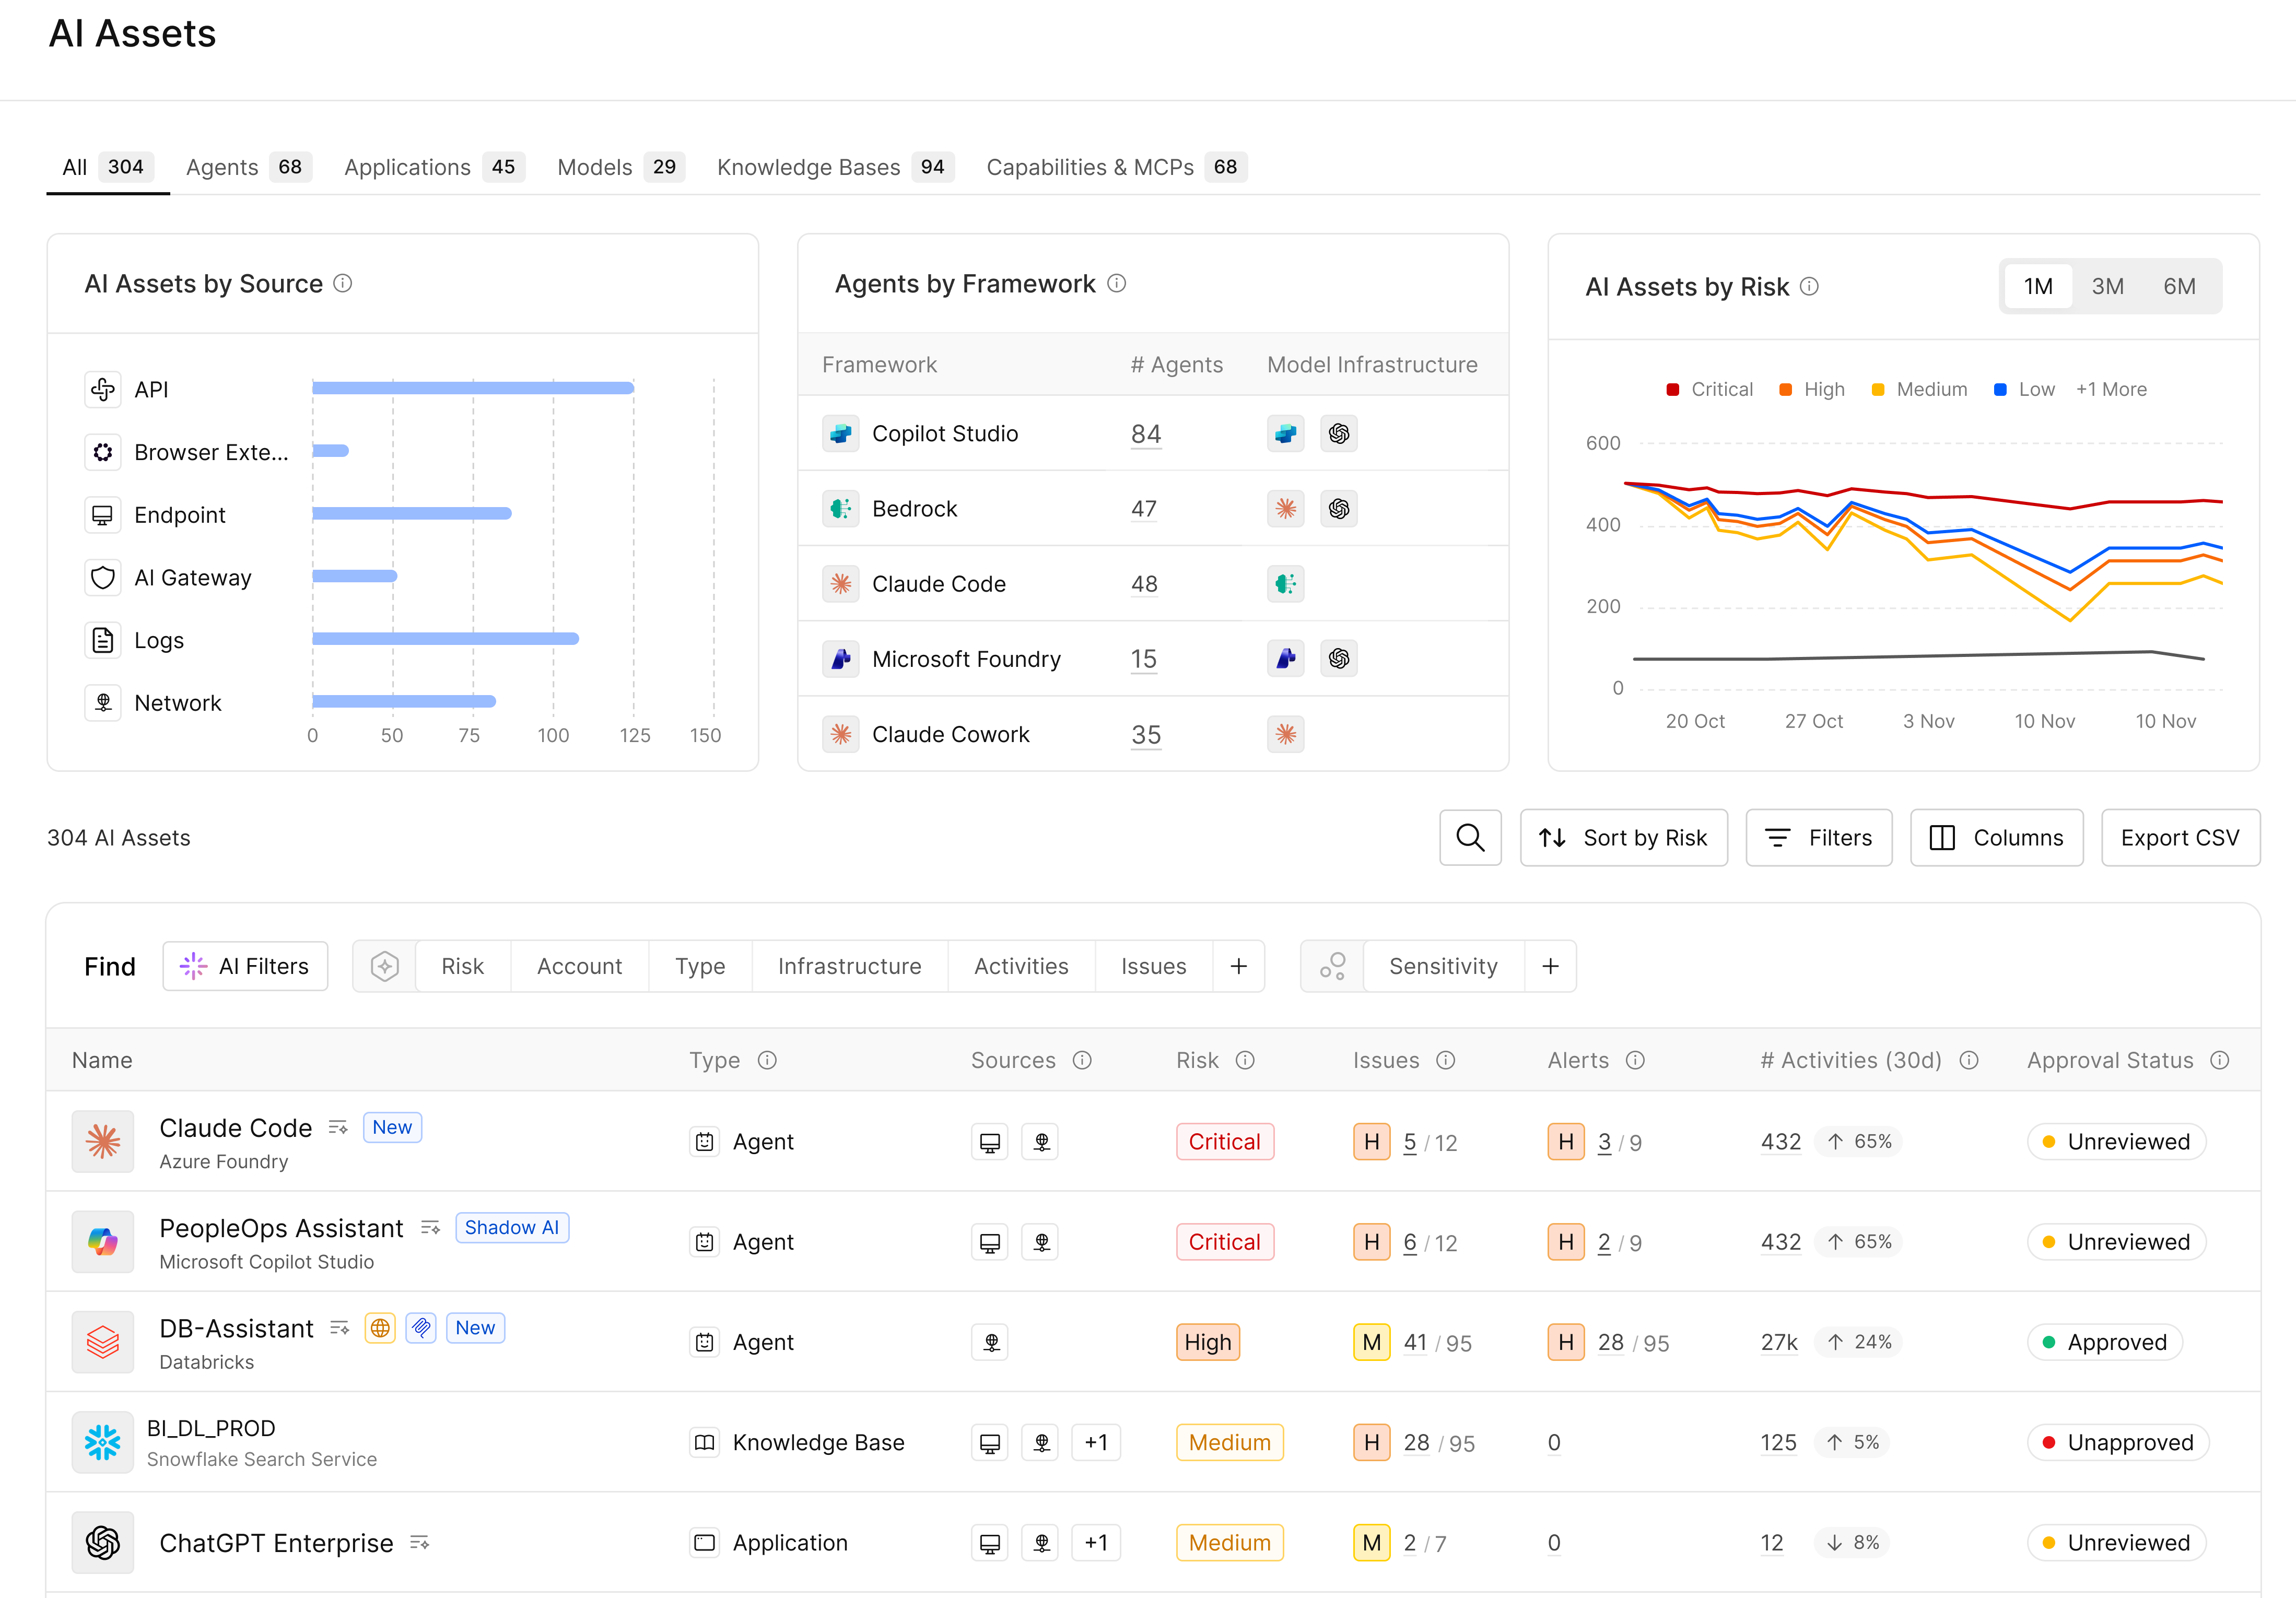Image resolution: width=2296 pixels, height=1598 pixels.
Task: Click info icon beside Agents by Framework
Action: pos(1117,284)
